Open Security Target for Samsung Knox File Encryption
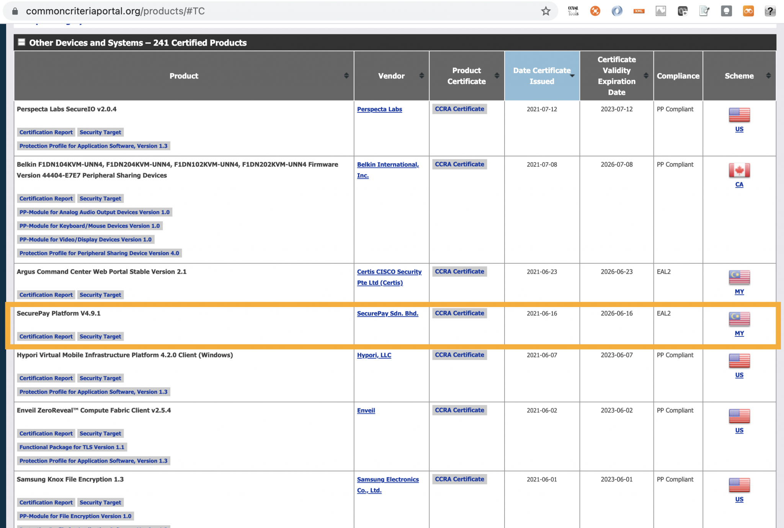The width and height of the screenshot is (784, 528). [x=100, y=502]
